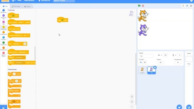Reset workspace zoom to default
The image size is (194, 109).
[x=132, y=107]
